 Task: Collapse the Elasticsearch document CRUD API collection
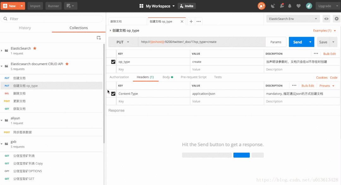pos(2,66)
